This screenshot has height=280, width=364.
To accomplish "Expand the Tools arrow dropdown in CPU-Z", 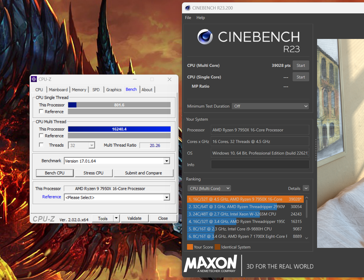I will 116,218.
